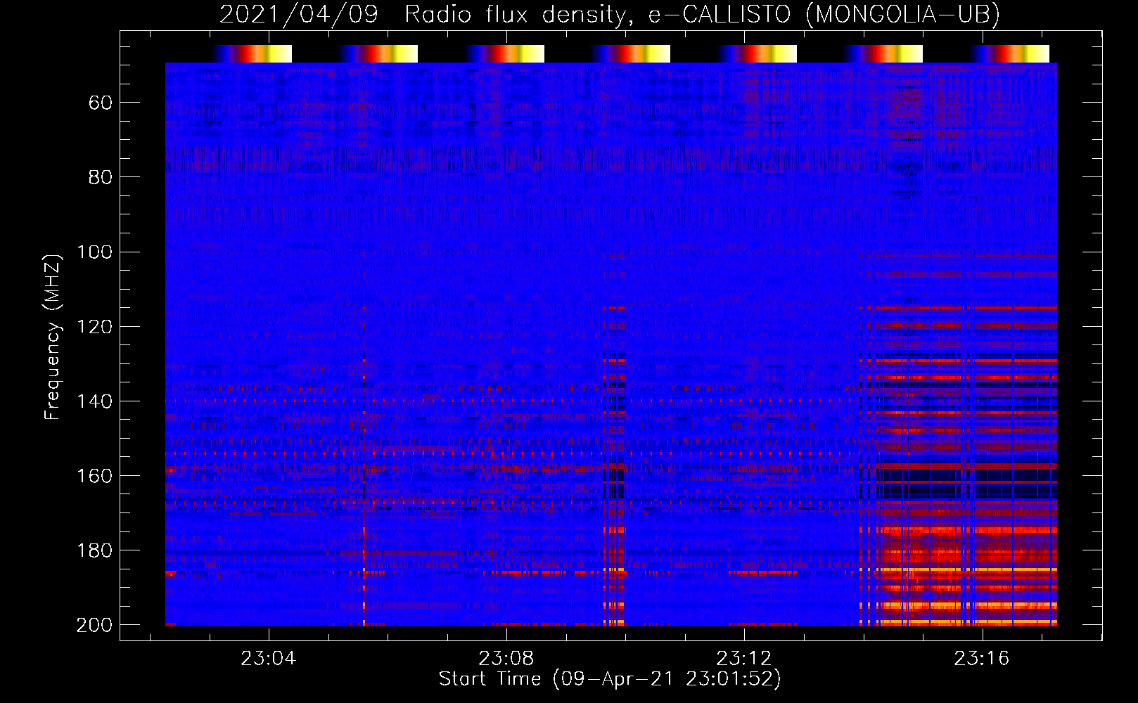Click the 120 frequency tick label

[x=94, y=326]
